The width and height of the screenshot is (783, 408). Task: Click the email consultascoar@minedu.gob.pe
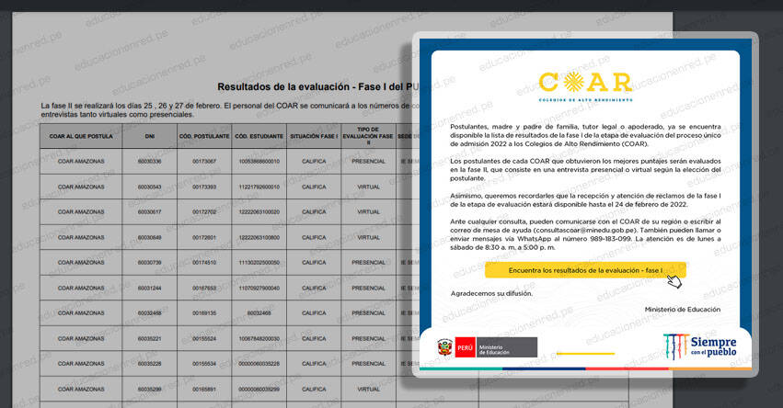tap(585, 231)
